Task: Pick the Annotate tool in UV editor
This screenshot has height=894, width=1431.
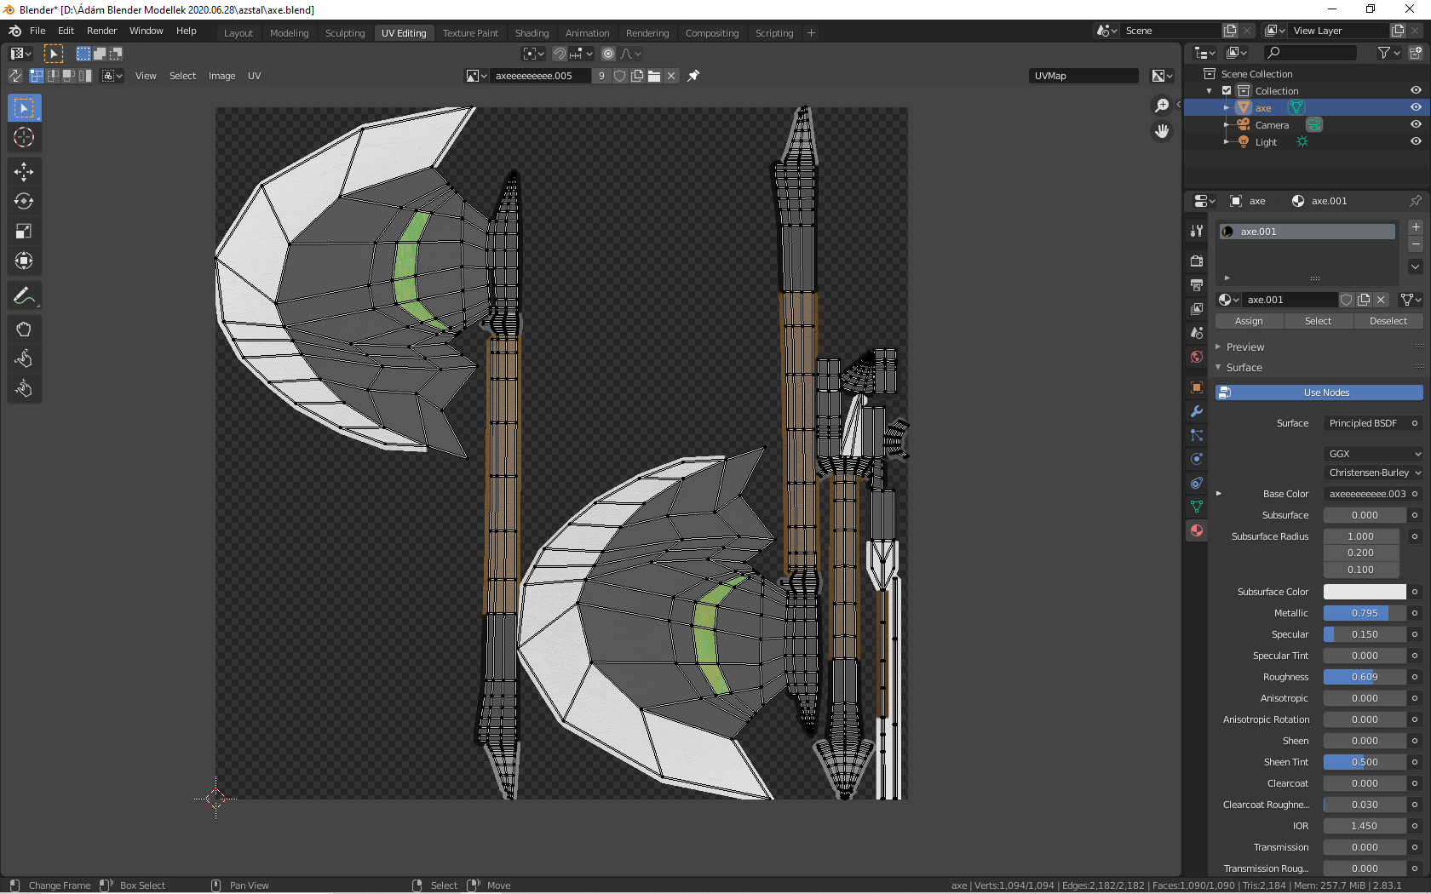Action: 24,295
